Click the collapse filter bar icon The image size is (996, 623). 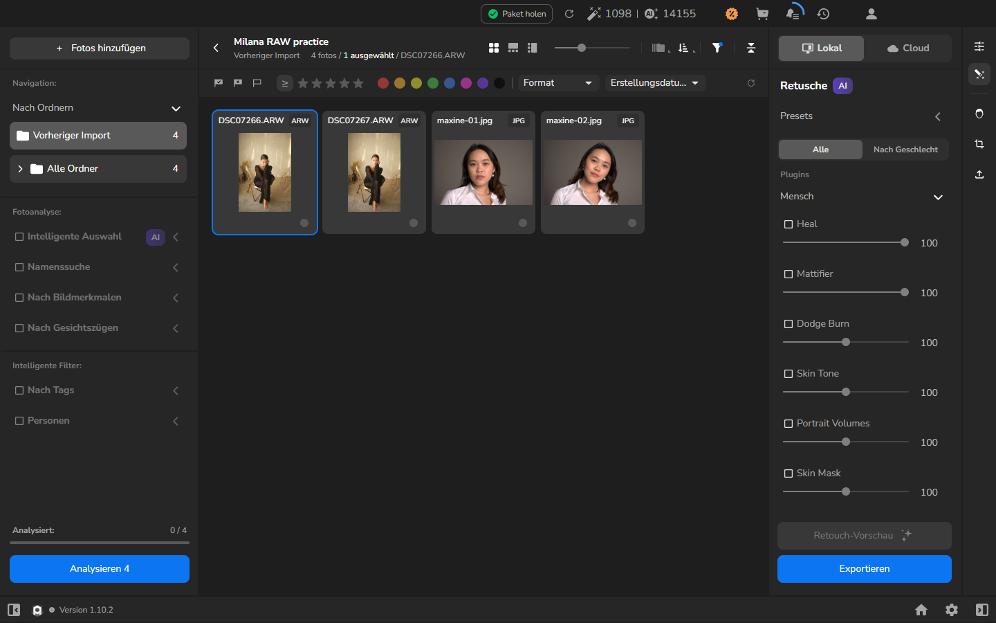pos(751,48)
